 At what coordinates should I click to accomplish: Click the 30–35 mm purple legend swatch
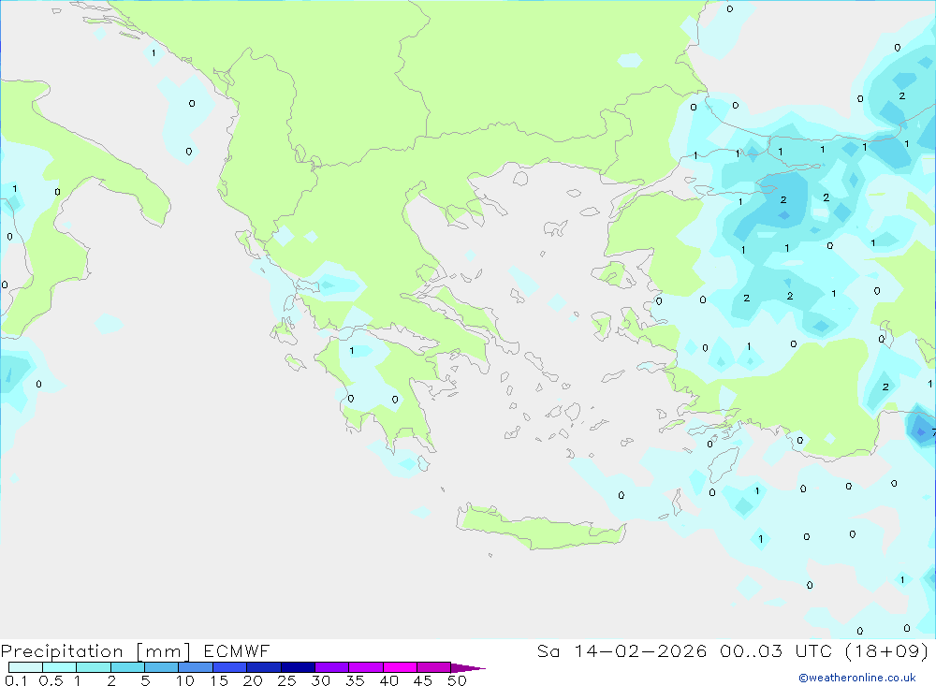click(x=331, y=667)
